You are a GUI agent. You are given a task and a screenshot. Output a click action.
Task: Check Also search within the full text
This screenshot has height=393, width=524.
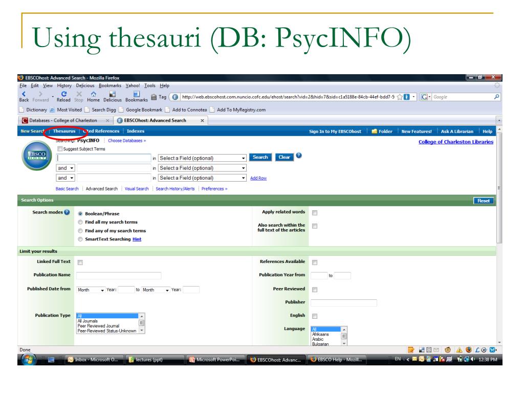(x=315, y=226)
